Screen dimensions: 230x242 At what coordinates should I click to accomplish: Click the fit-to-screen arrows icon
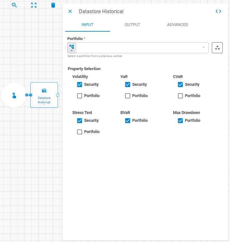click(34, 5)
